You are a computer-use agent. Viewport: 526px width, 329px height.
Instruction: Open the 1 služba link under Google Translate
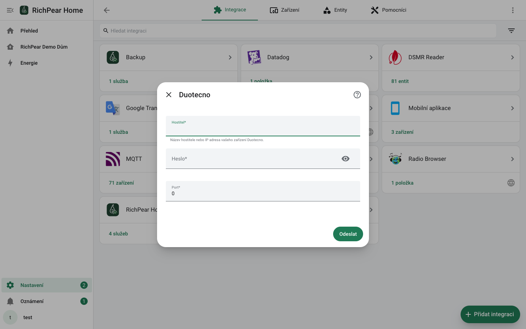pos(118,132)
